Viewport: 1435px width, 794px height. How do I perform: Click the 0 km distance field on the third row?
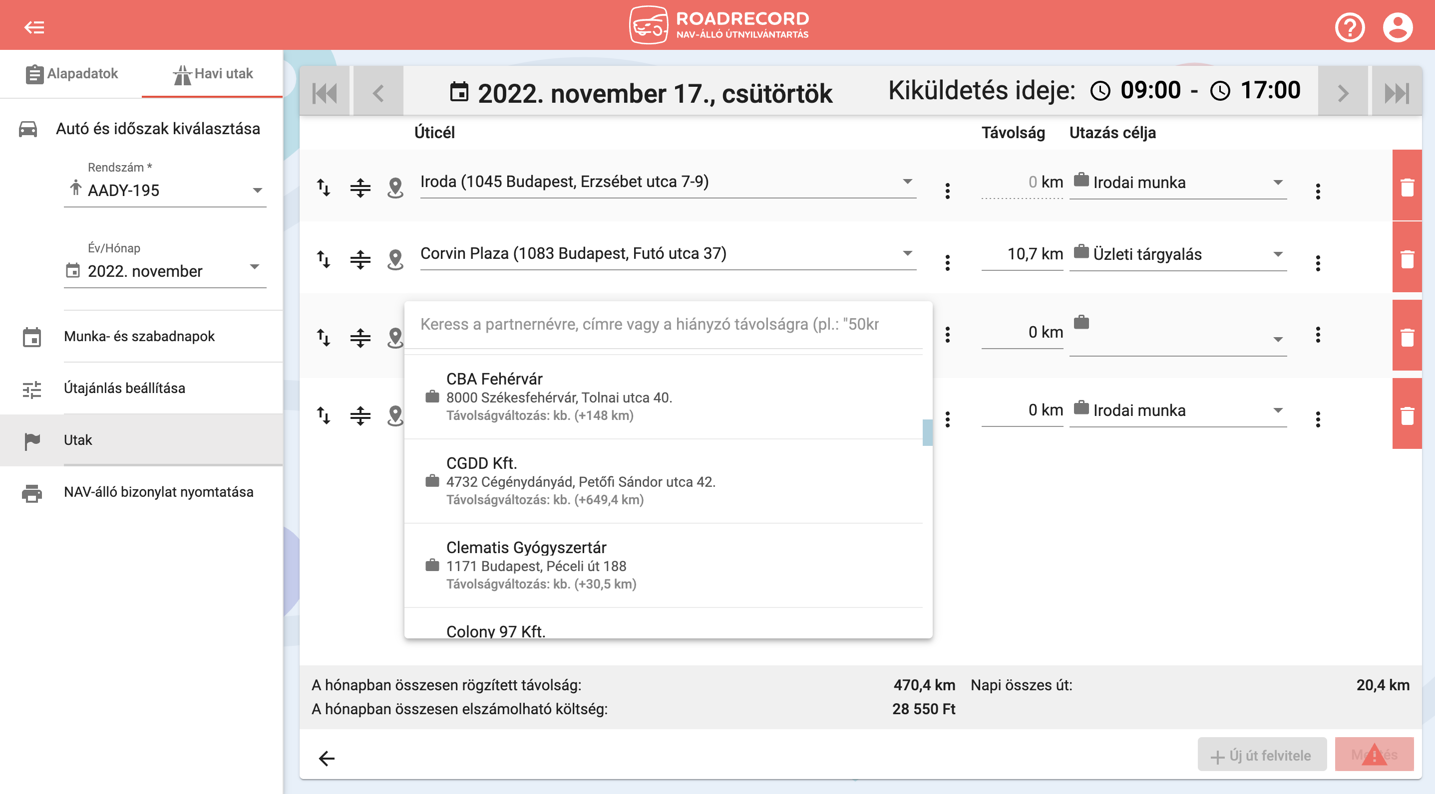pyautogui.click(x=1022, y=332)
